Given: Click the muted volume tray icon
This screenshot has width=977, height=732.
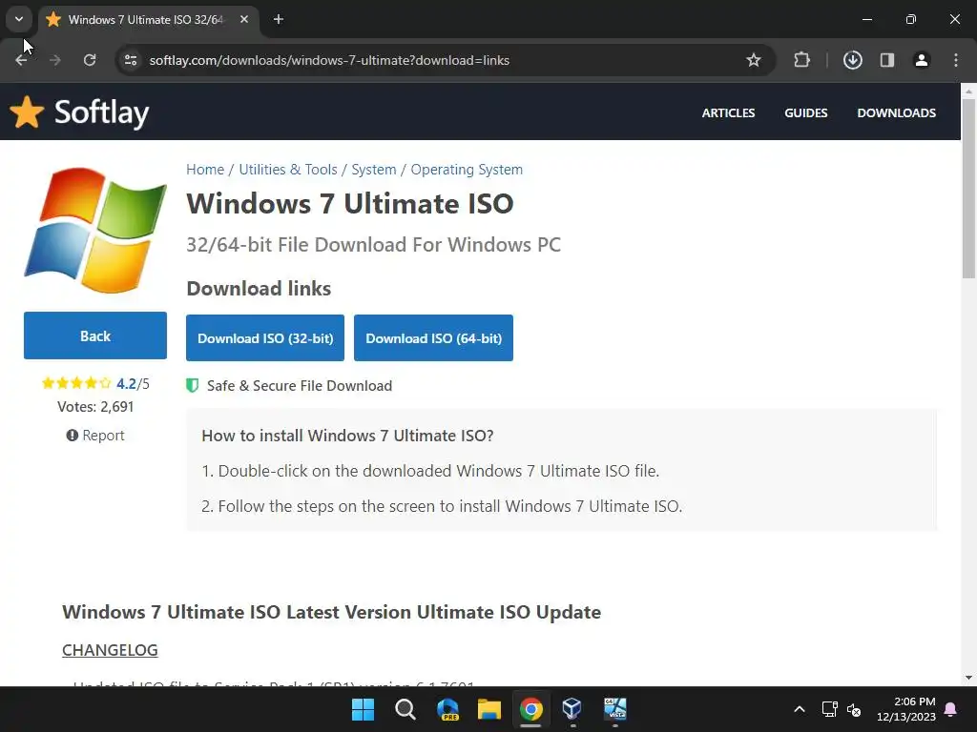Looking at the screenshot, I should pos(854,709).
